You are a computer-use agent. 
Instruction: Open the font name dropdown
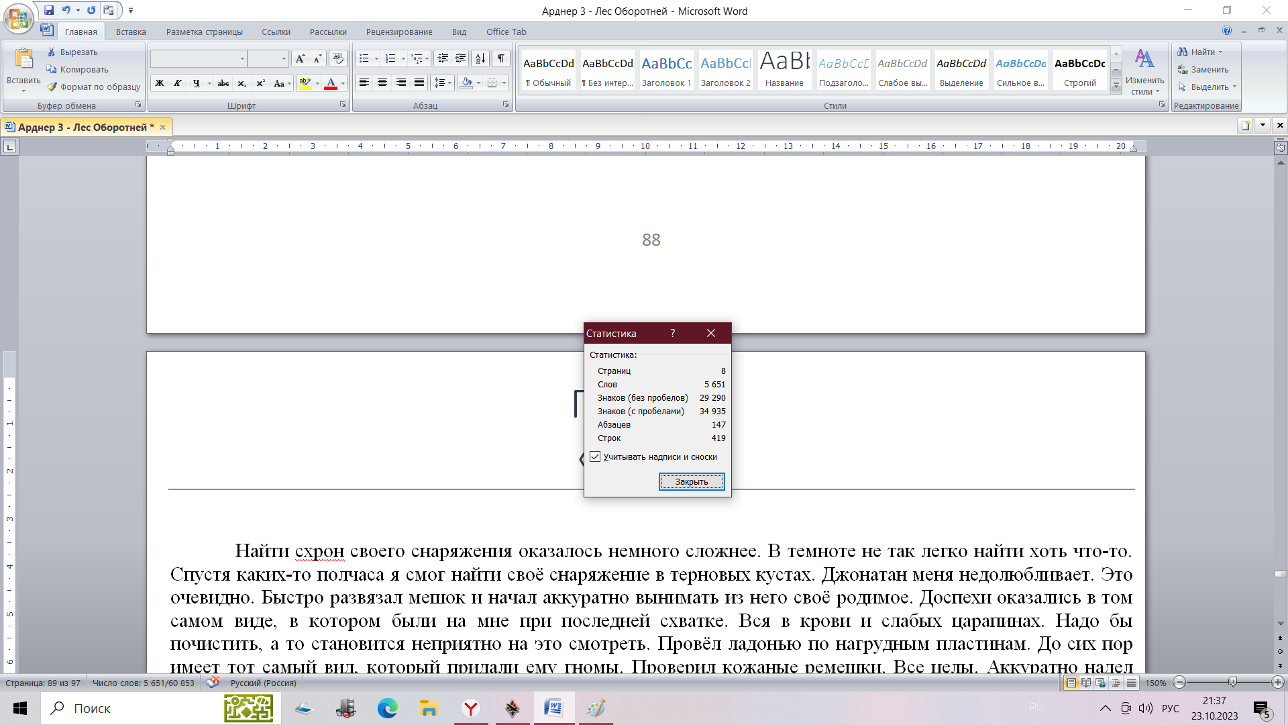(242, 59)
